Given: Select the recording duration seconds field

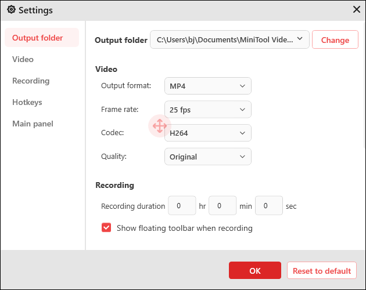Looking at the screenshot, I should coord(269,206).
